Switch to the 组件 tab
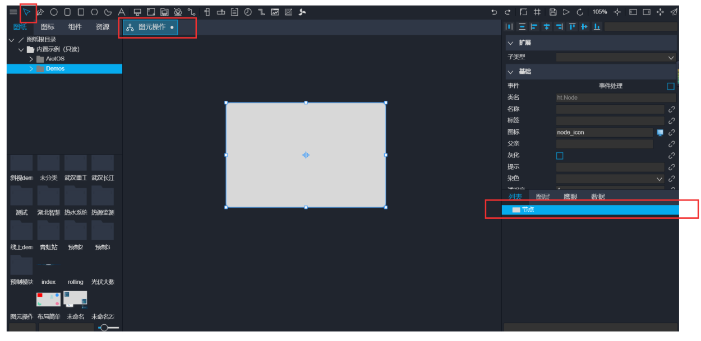 pyautogui.click(x=75, y=27)
